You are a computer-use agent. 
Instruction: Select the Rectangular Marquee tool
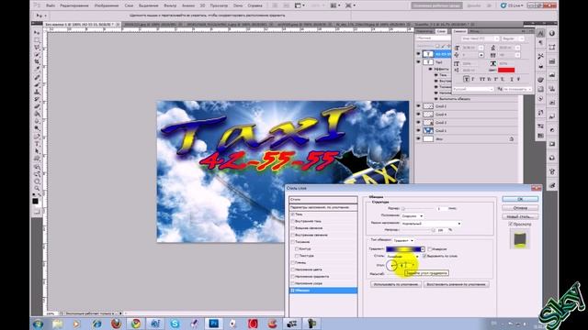(37, 40)
